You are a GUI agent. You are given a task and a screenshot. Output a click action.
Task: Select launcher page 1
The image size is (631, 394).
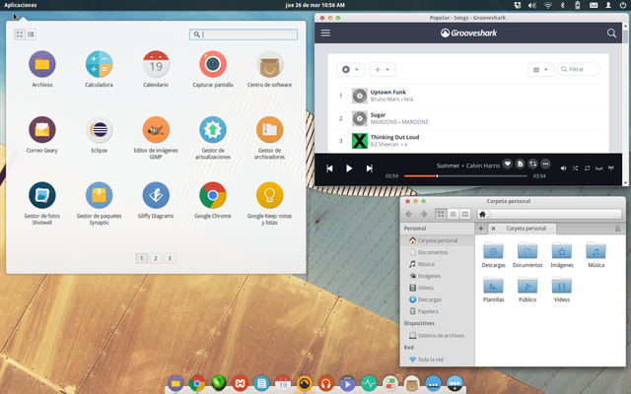click(142, 258)
